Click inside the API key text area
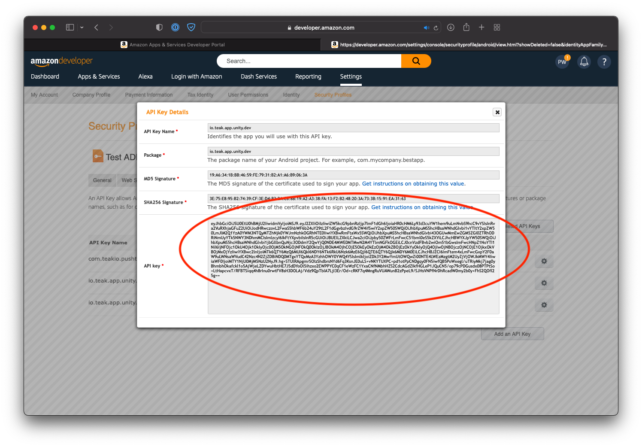The image size is (642, 447). (x=354, y=266)
